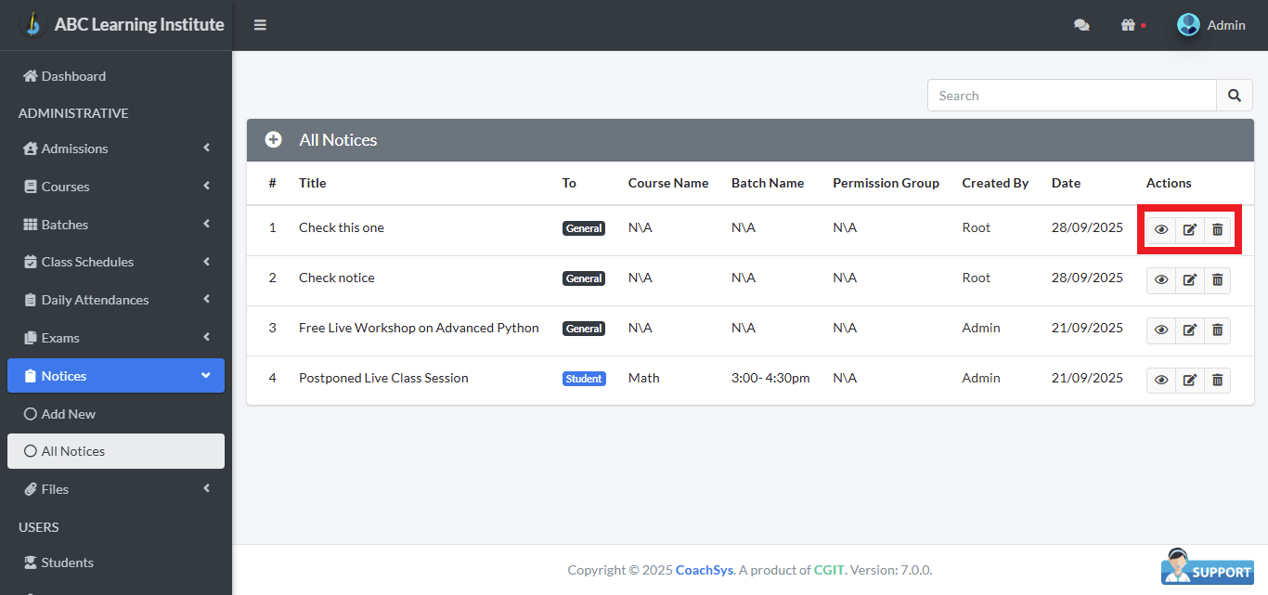Open Dashboard from the sidebar
The height and width of the screenshot is (595, 1268).
[x=73, y=76]
